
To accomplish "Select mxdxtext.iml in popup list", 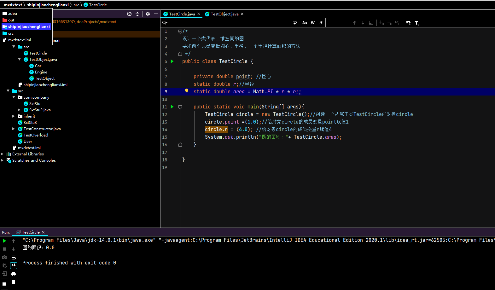I will click(x=26, y=40).
